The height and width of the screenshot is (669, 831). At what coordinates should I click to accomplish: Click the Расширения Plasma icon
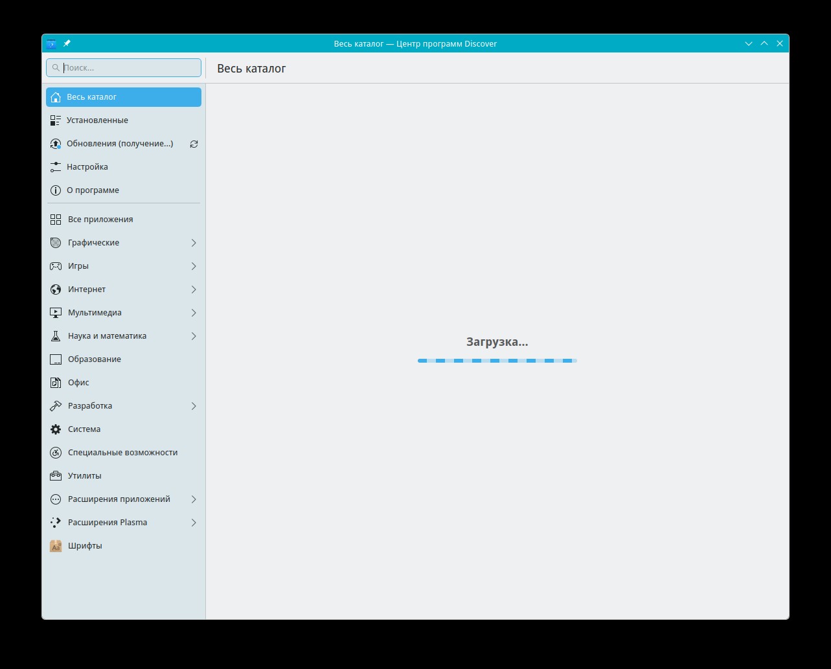point(56,523)
